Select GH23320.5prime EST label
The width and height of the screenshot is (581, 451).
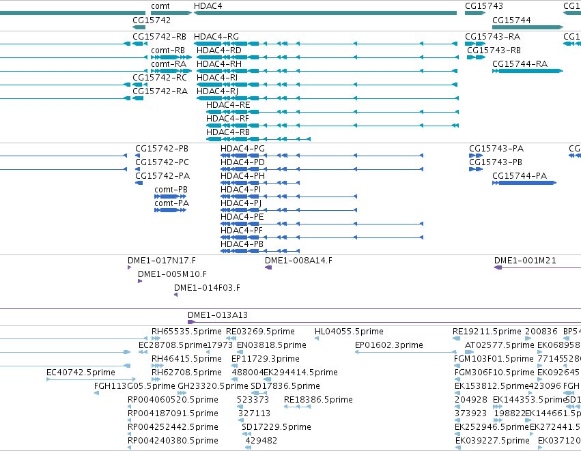pyautogui.click(x=213, y=386)
